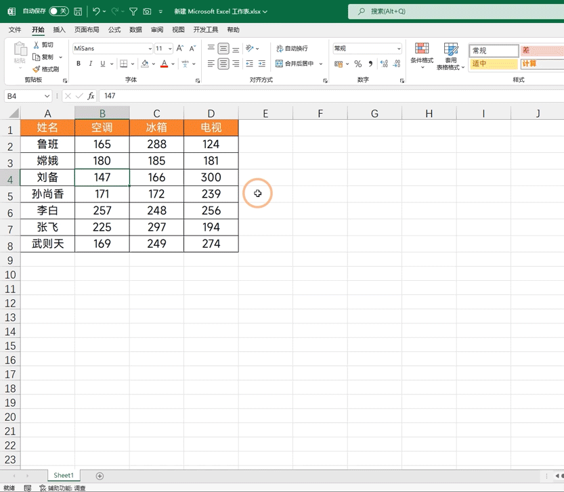Click the increase decimal icon
The height and width of the screenshot is (492, 564).
(384, 64)
